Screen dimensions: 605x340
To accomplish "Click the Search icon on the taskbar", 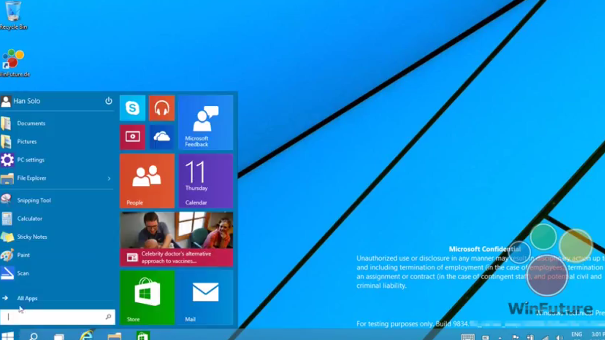I will click(x=33, y=336).
